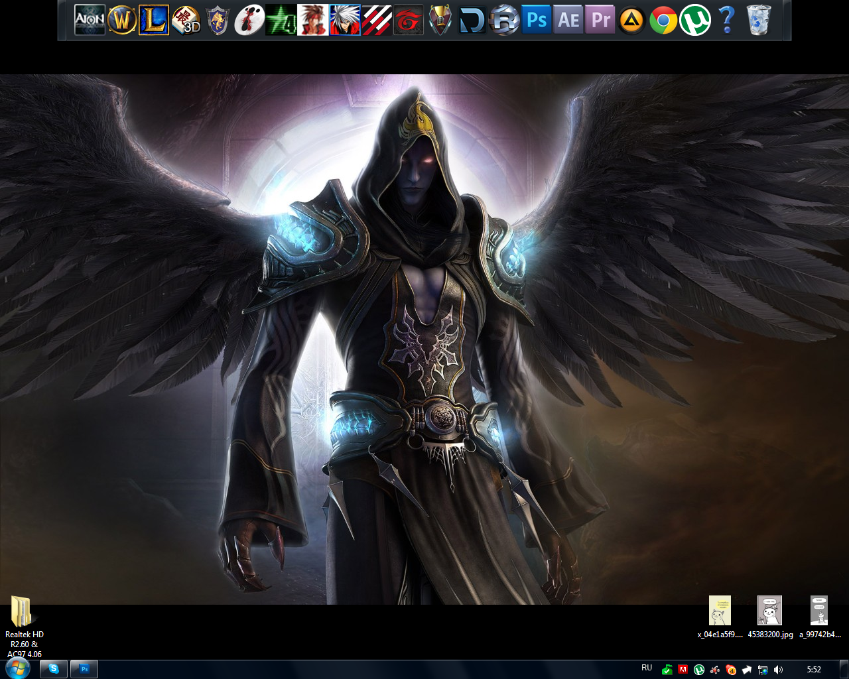
Task: Open the Garena dock icon
Action: (x=409, y=20)
